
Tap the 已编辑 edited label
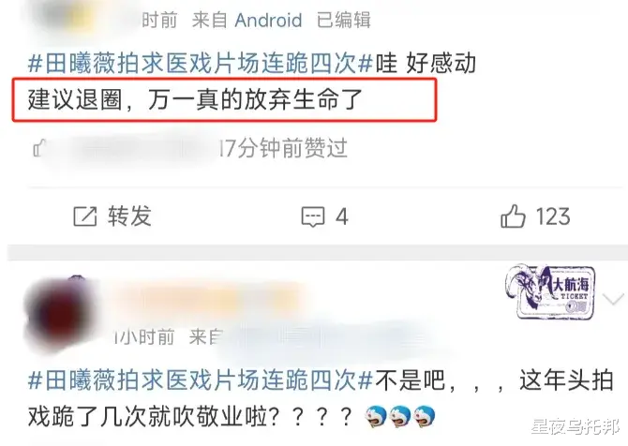344,20
